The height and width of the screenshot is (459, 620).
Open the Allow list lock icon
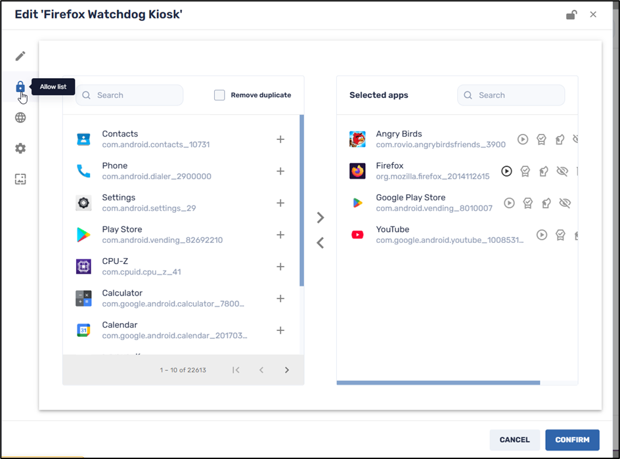[x=20, y=86]
